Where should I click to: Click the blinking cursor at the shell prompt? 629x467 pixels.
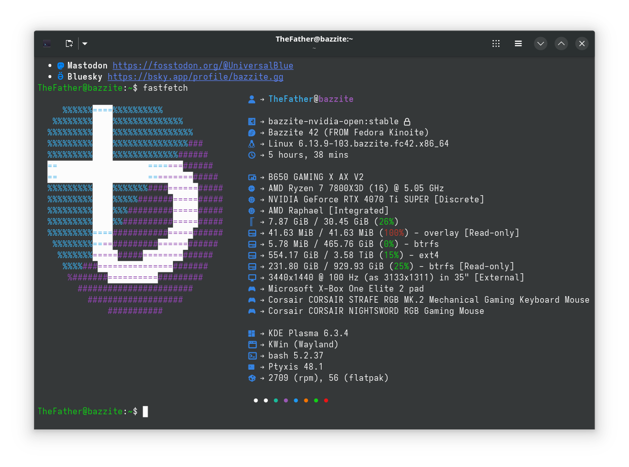pos(146,411)
